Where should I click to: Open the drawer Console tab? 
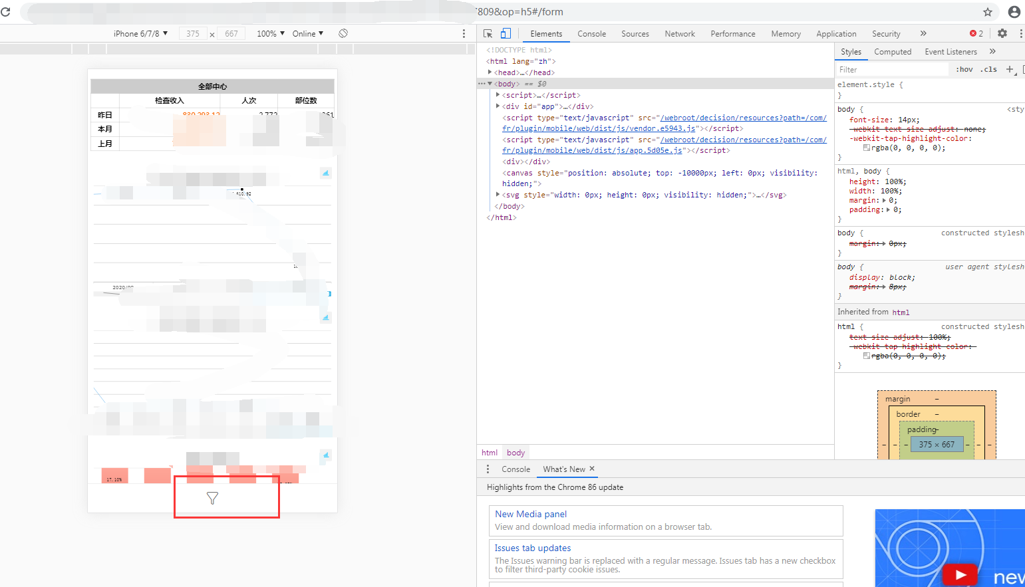point(515,469)
